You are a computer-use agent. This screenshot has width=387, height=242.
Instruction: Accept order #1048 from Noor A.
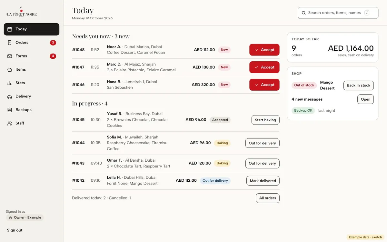(x=264, y=50)
